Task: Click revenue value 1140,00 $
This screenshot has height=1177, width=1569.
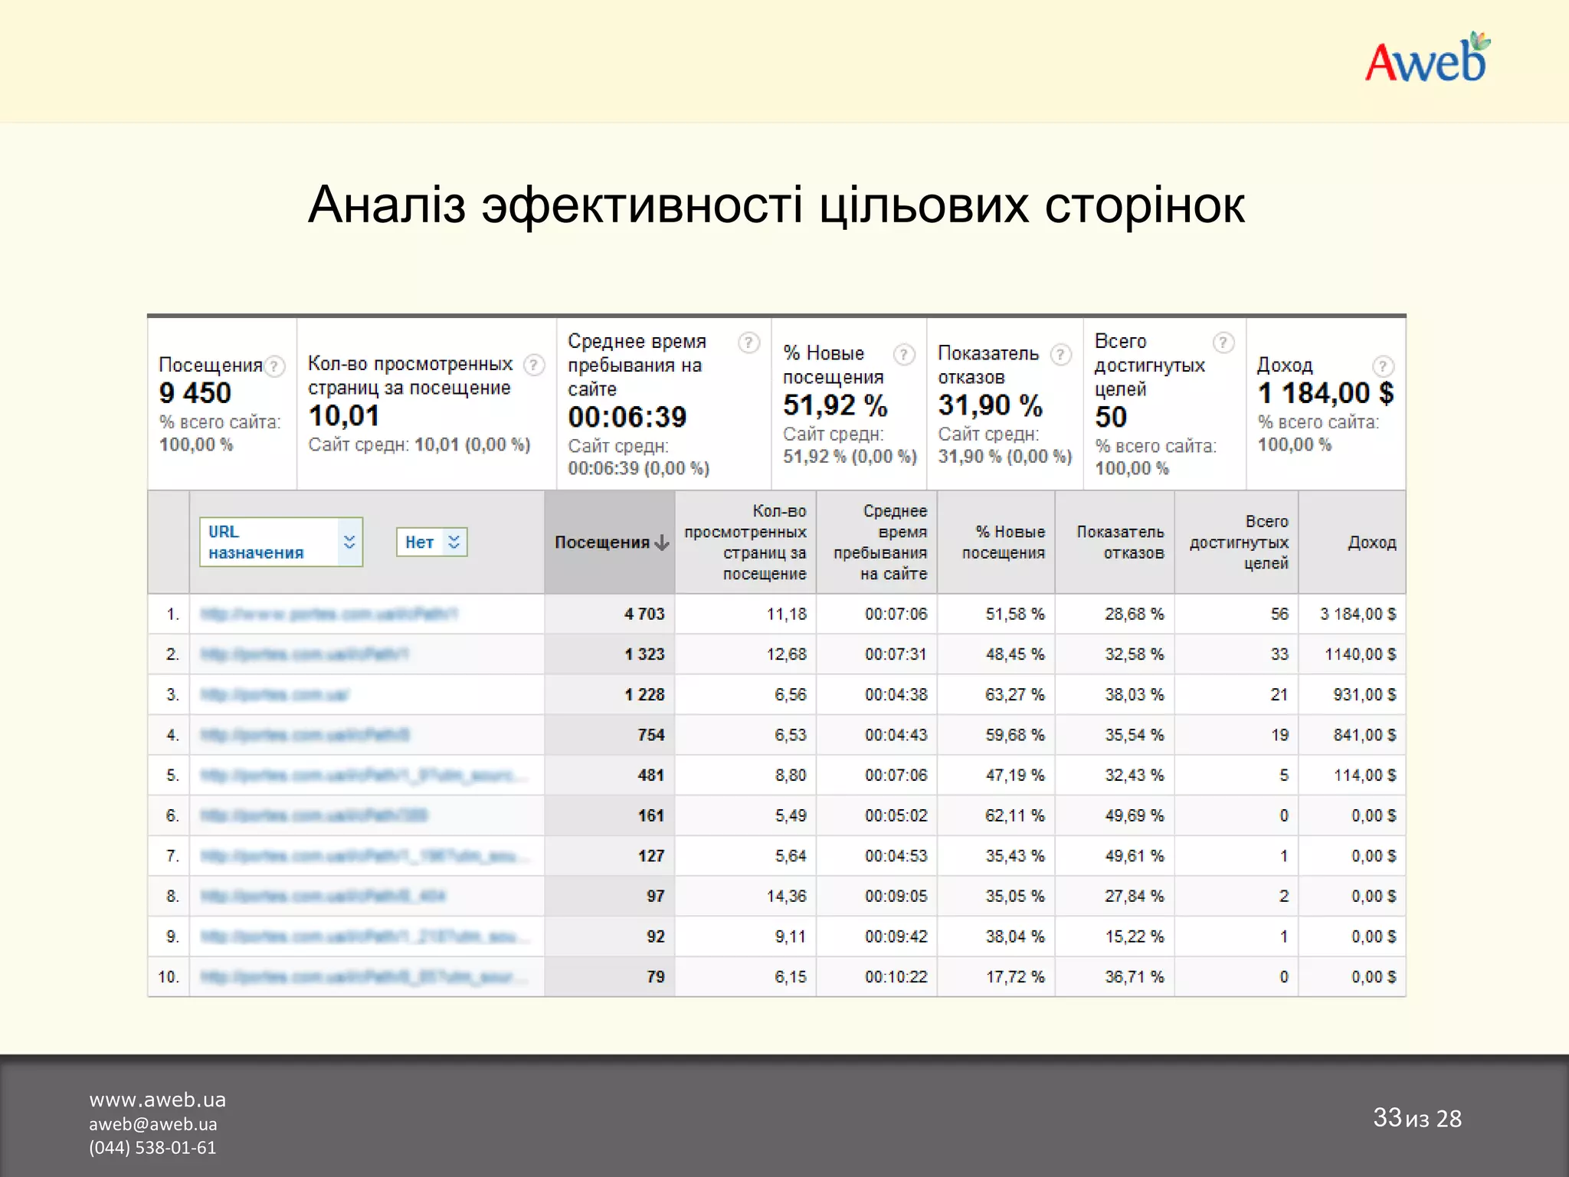Action: (x=1361, y=654)
